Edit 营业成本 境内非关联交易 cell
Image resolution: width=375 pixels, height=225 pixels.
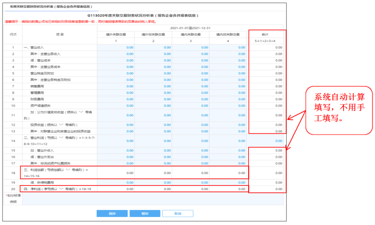(x=228, y=60)
